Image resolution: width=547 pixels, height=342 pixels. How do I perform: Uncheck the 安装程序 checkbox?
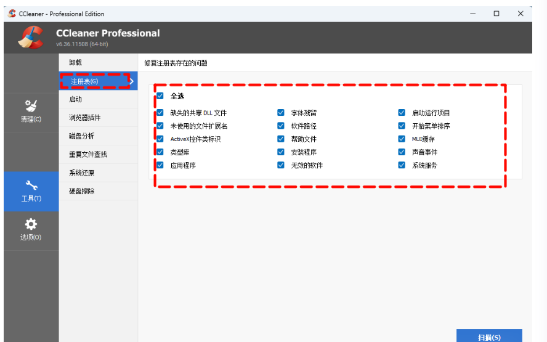point(281,152)
